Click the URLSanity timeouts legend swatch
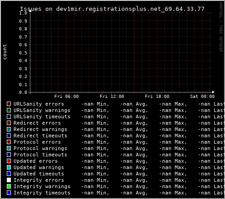Image resolution: width=225 pixels, height=199 pixels. pyautogui.click(x=9, y=116)
